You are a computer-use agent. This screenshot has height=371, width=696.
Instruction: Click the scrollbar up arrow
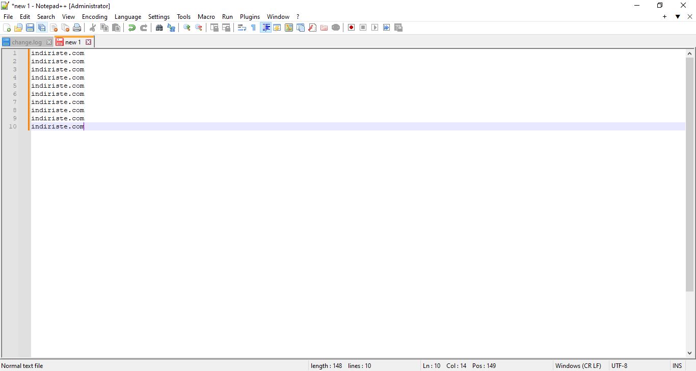tap(690, 54)
